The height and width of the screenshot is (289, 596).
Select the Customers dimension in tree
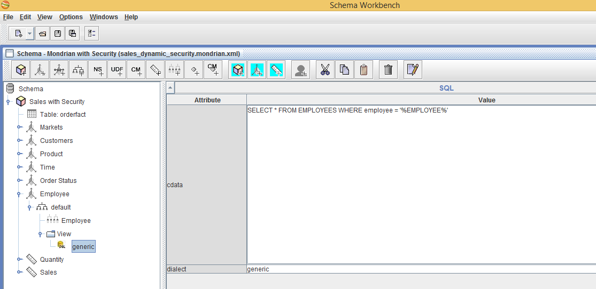tap(56, 140)
